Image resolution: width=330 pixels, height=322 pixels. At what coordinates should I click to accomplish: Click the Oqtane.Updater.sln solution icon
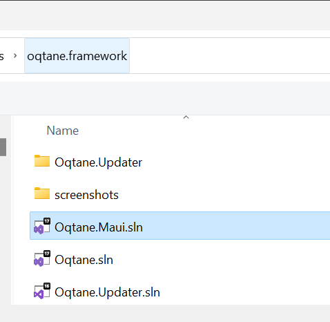click(x=42, y=291)
